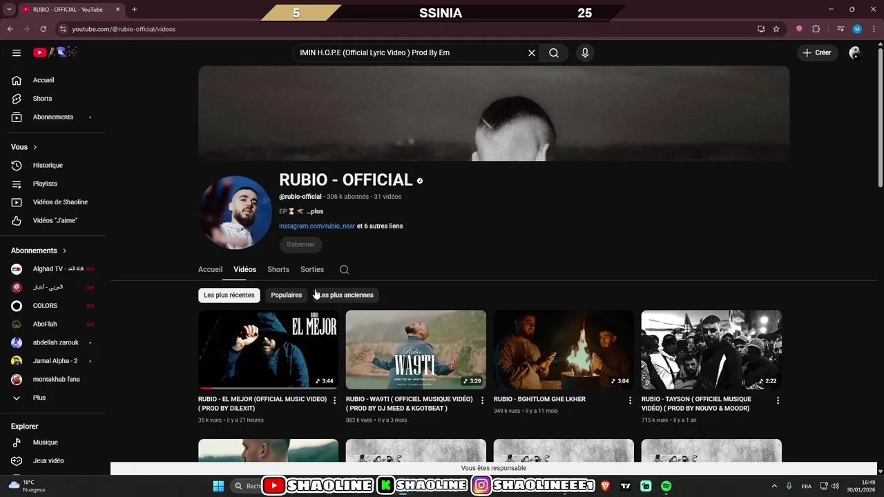Image resolution: width=884 pixels, height=497 pixels.
Task: Click the address bar URL field
Action: (407, 29)
